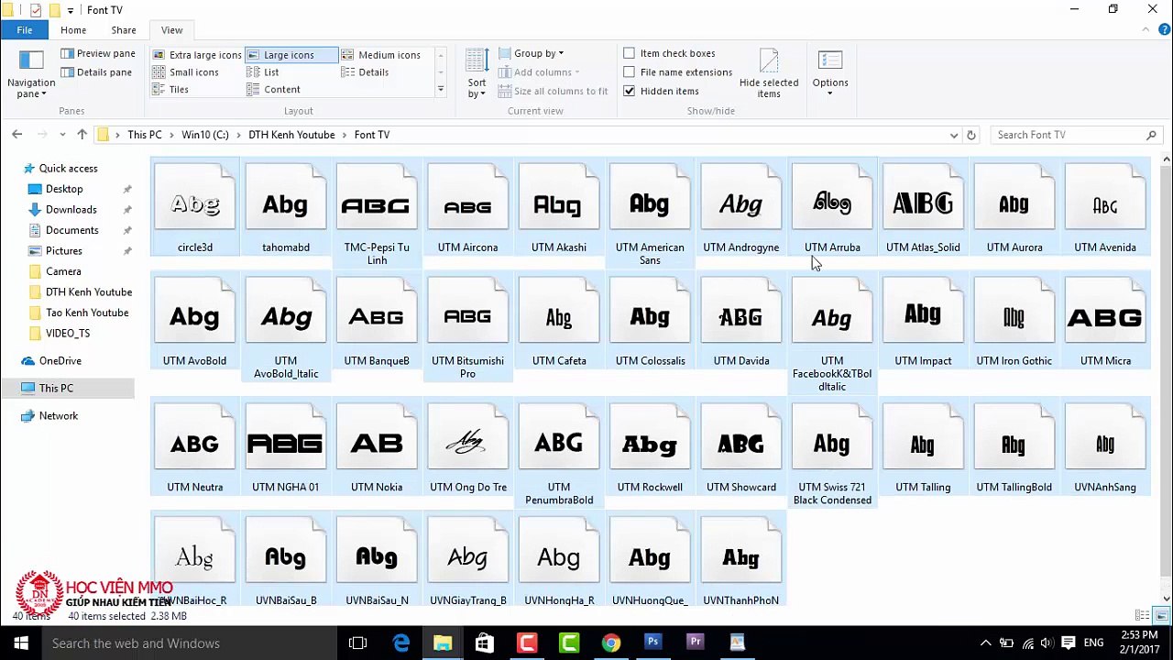Click the refresh button beside address bar

(971, 135)
